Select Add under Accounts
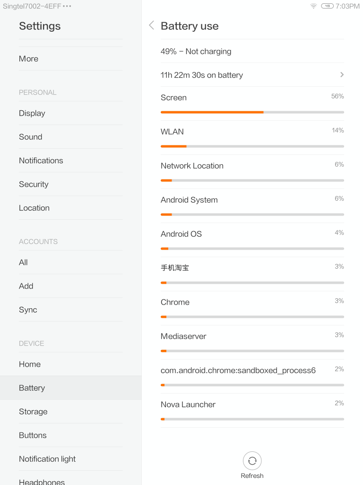Viewport: 363px width, 485px height. click(26, 286)
